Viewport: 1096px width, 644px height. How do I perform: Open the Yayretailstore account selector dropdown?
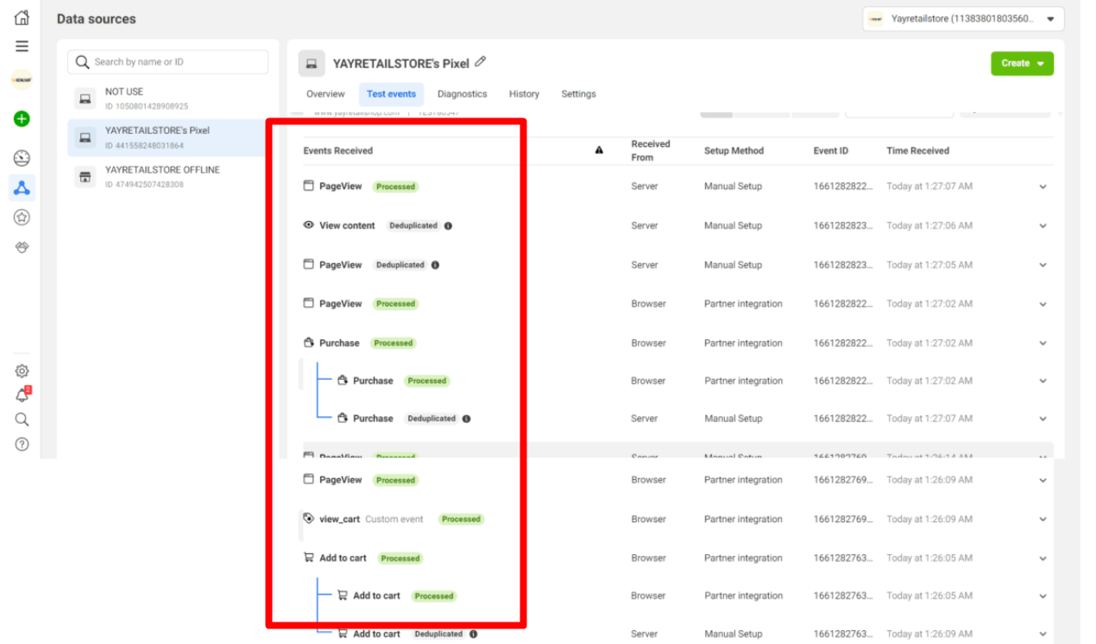(962, 19)
